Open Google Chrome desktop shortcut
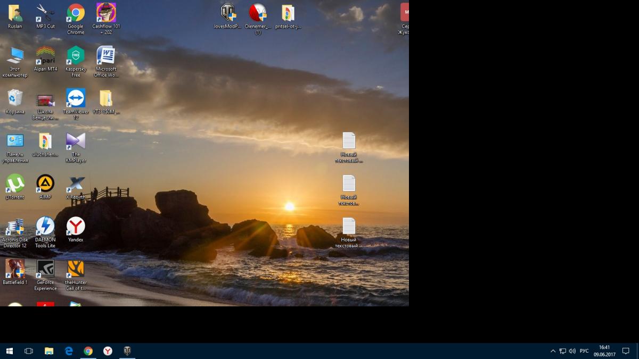 click(76, 13)
